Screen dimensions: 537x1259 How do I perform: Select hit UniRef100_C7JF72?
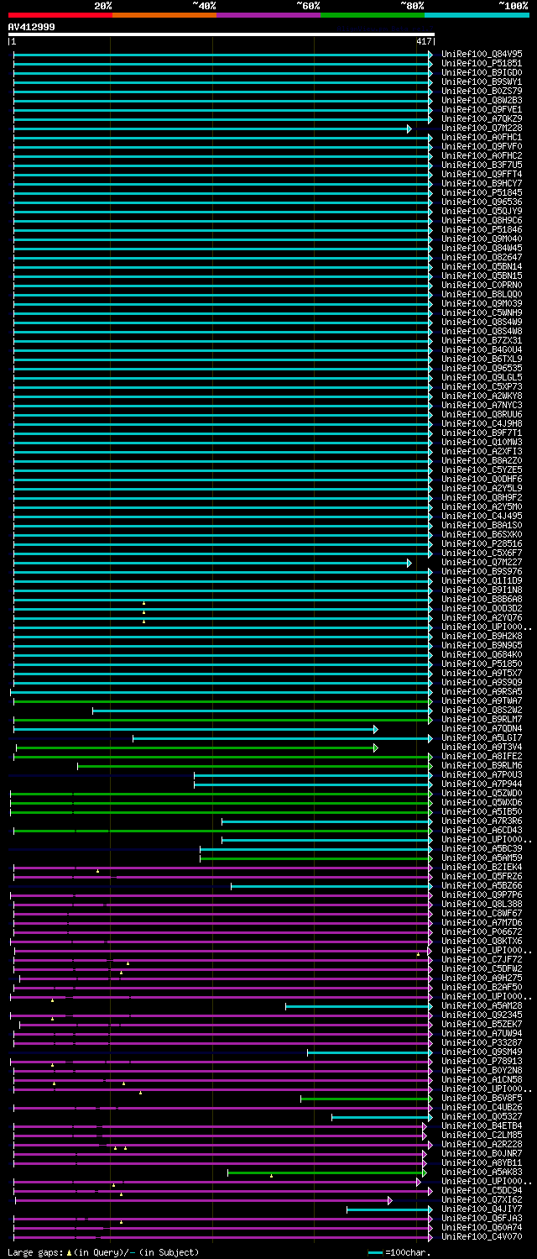(481, 959)
